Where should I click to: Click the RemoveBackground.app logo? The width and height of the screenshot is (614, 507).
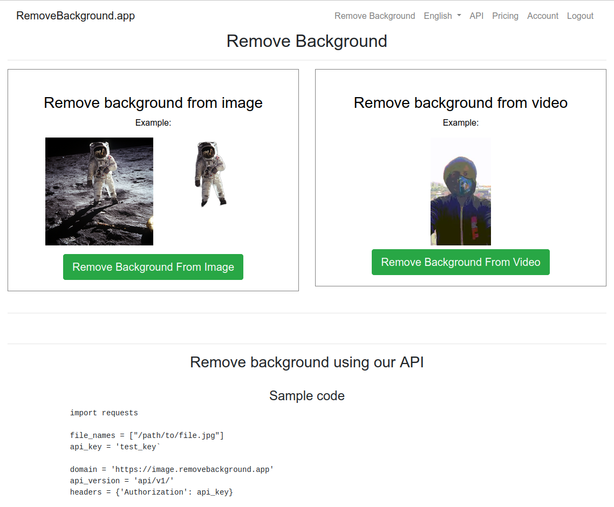click(x=75, y=16)
